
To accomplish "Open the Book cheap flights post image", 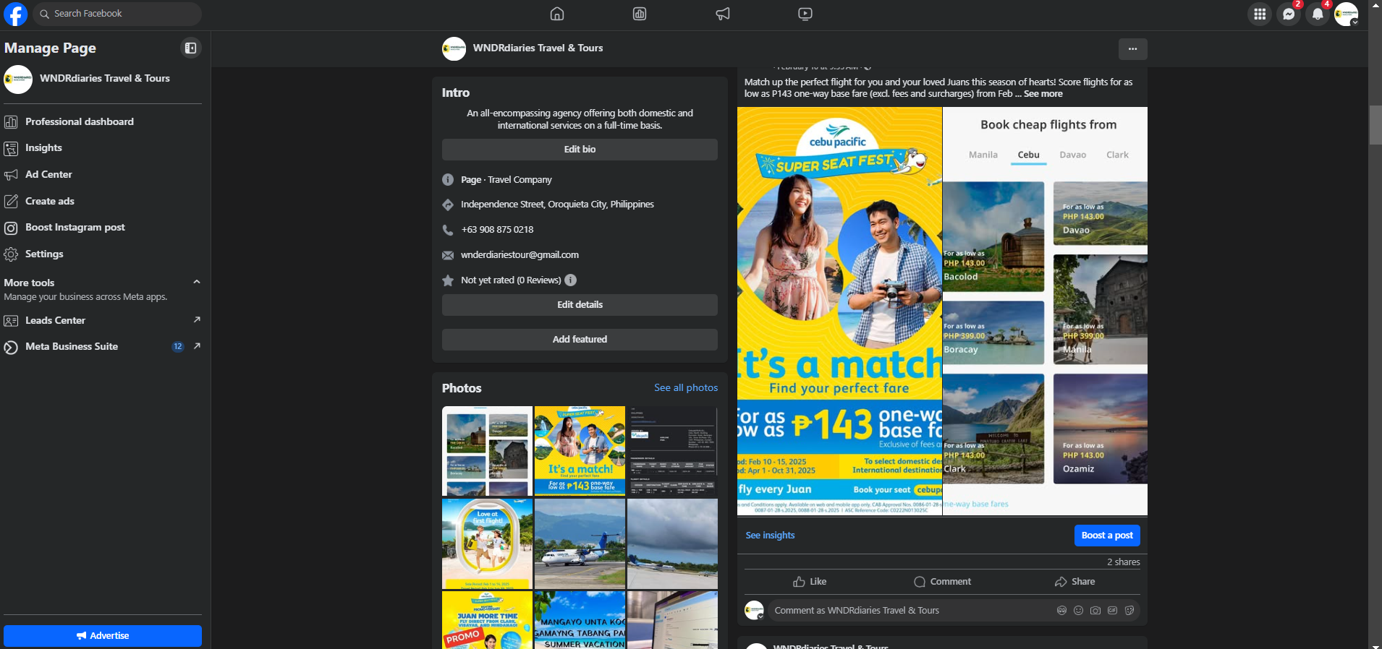I will click(1046, 311).
